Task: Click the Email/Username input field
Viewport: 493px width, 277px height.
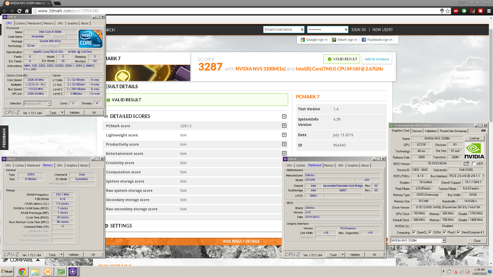Action: [x=283, y=30]
